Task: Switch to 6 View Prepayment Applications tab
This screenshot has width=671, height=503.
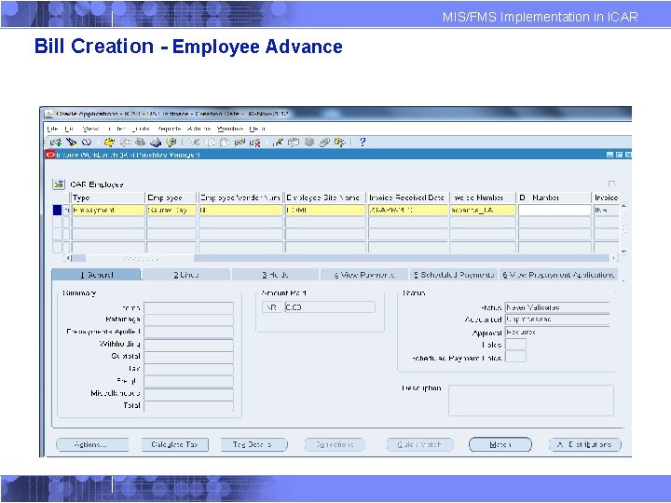Action: click(558, 275)
